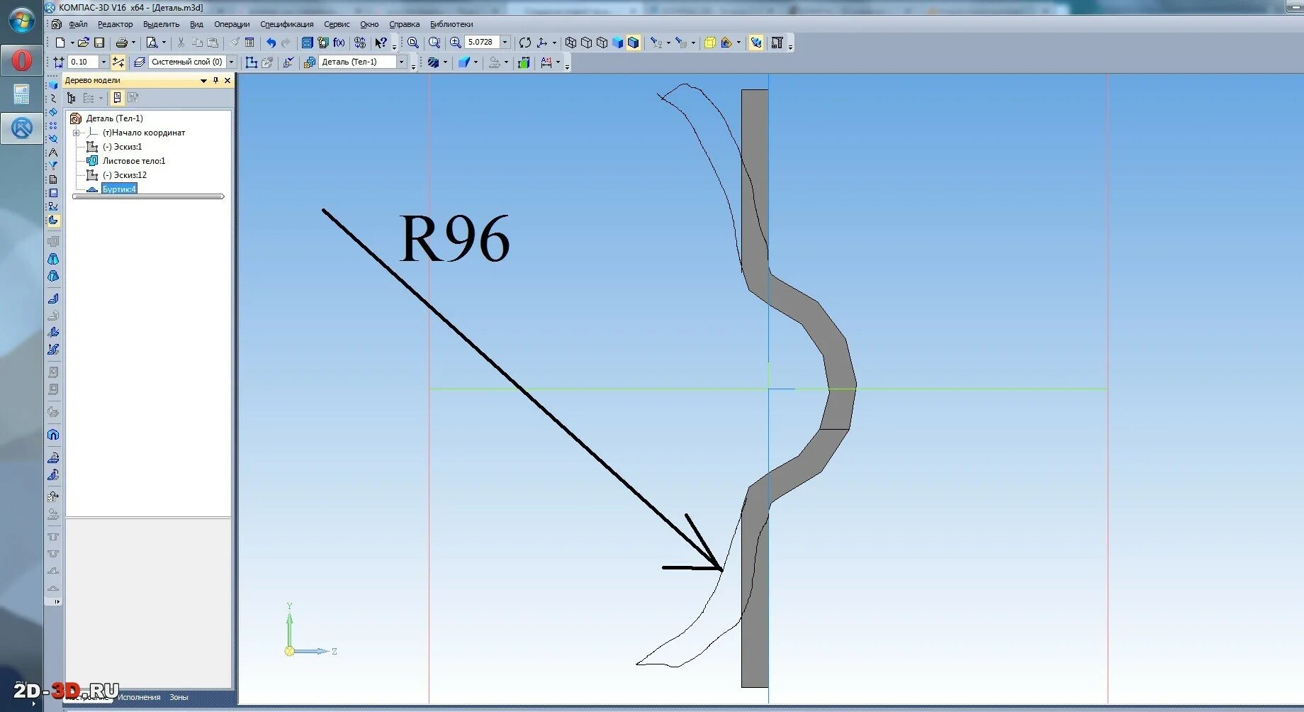
Task: Select Листовое тело:1 in model tree
Action: coord(133,161)
